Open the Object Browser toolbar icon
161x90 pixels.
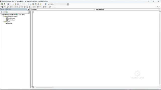click(x=41, y=4)
